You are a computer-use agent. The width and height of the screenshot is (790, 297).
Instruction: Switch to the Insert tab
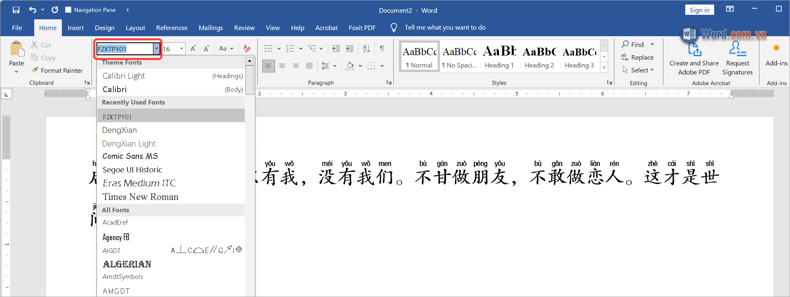pos(75,28)
